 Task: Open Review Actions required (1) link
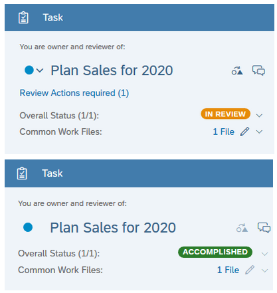(74, 93)
